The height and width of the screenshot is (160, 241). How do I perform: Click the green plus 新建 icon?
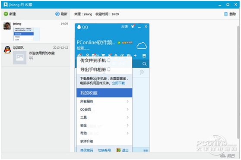[6, 14]
